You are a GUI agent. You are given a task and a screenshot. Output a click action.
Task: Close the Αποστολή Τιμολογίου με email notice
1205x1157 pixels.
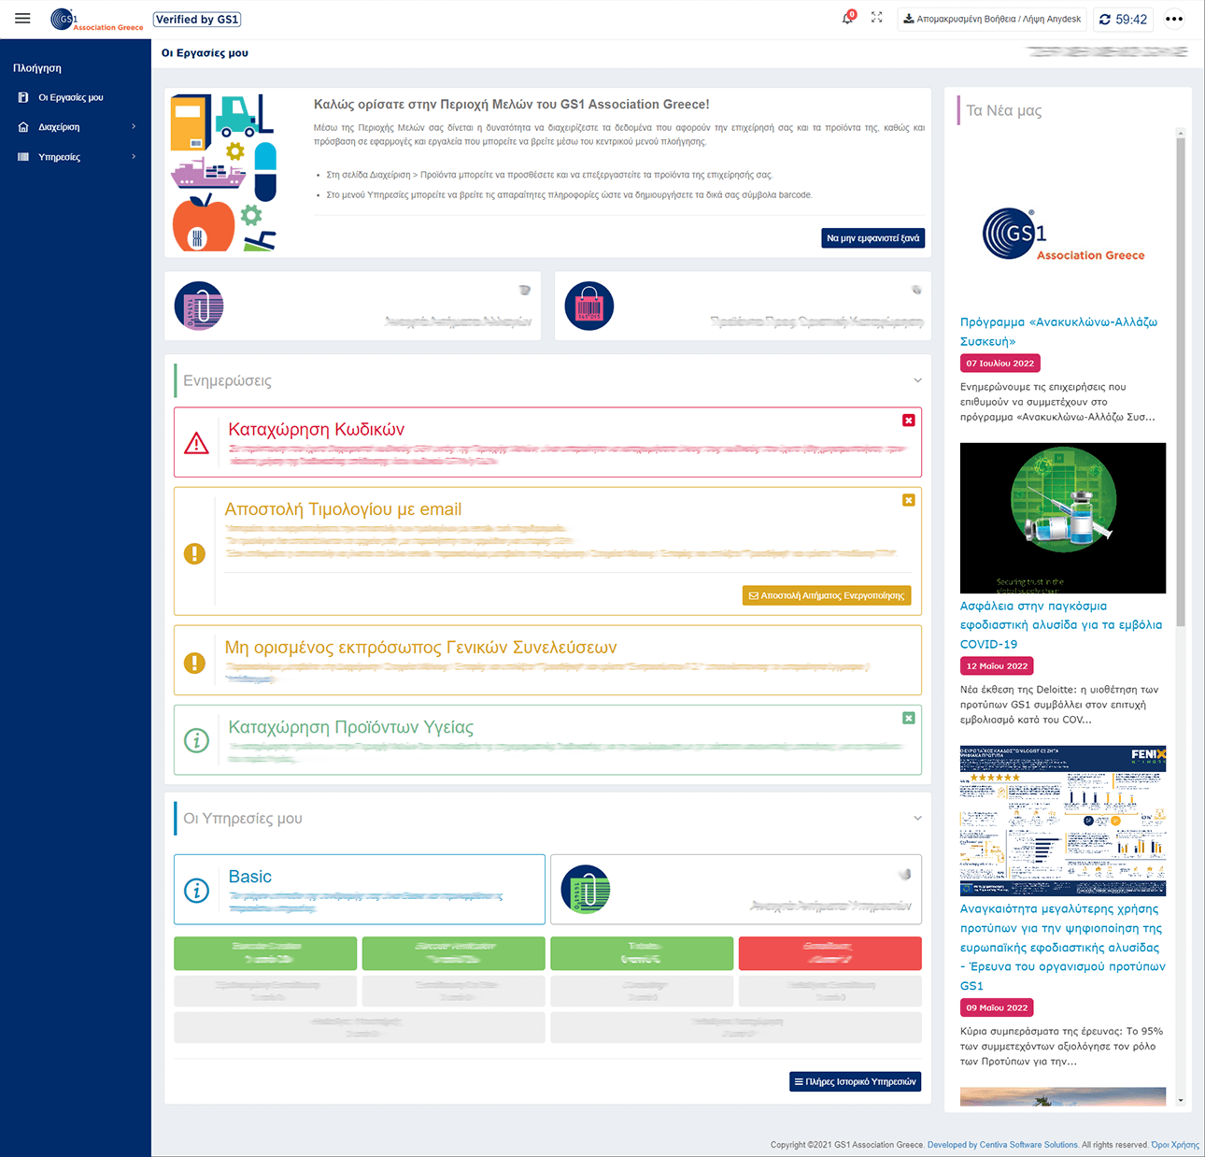pyautogui.click(x=909, y=500)
